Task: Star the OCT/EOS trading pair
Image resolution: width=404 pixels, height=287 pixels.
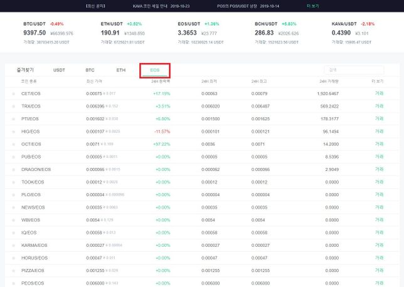Action: click(13, 143)
